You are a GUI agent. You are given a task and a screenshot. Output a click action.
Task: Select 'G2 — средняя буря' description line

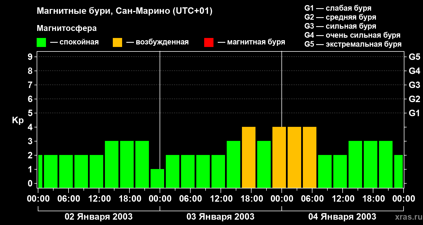pos(340,17)
